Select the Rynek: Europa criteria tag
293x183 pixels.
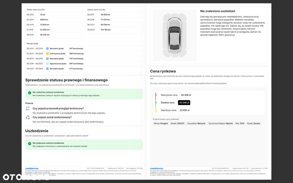[x=253, y=124]
